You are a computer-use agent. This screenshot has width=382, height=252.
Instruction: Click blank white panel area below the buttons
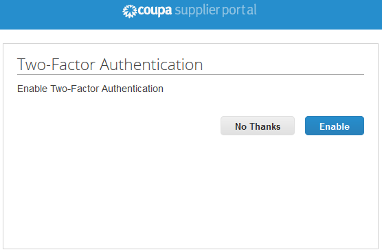point(190,192)
